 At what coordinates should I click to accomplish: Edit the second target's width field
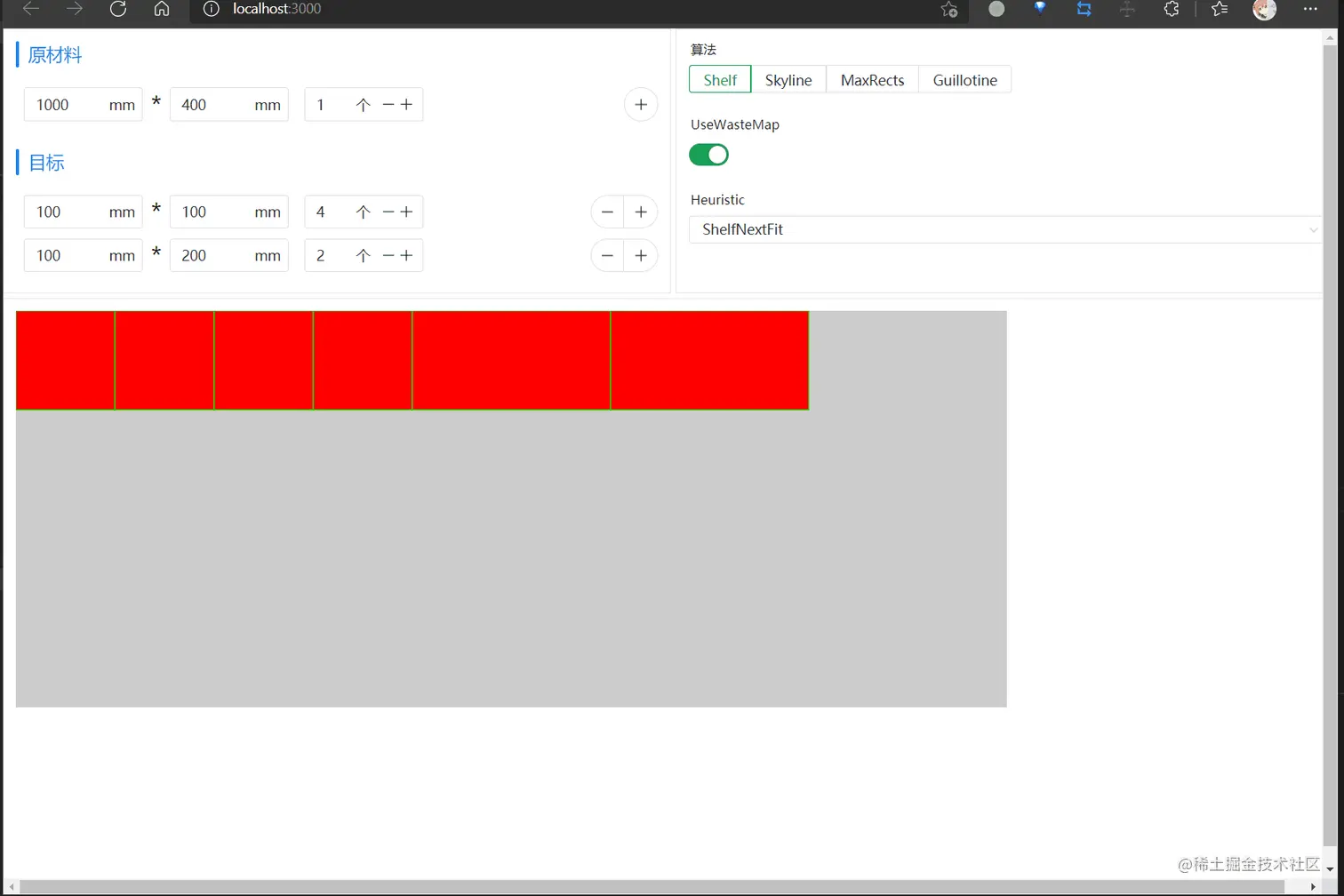click(83, 255)
